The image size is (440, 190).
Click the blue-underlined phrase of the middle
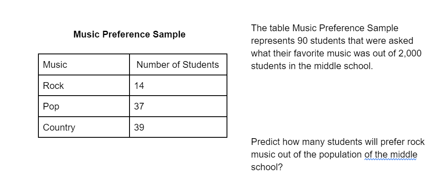391,155
